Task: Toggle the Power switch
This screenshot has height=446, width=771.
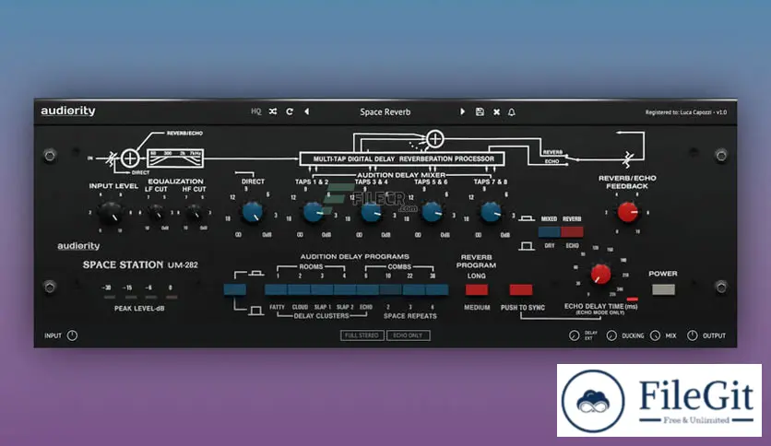Action: 663,289
